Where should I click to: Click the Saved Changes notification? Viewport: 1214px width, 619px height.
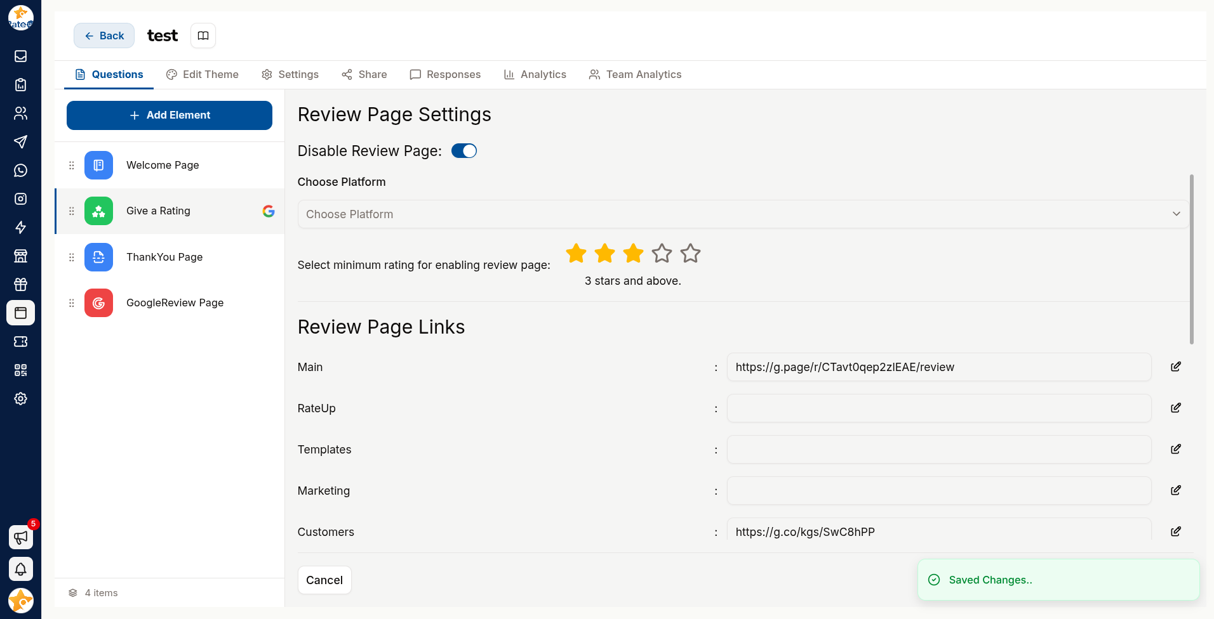(x=1058, y=580)
